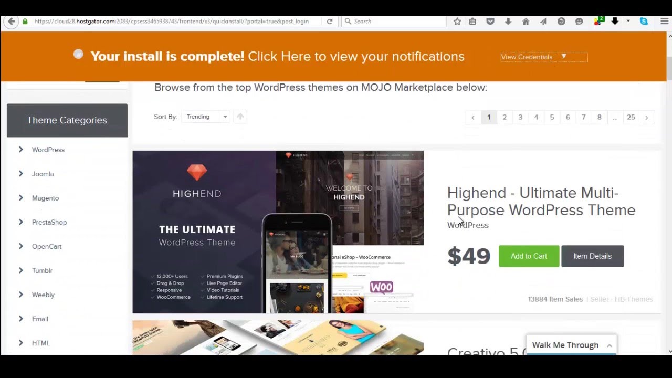Jump to results page 25

pyautogui.click(x=631, y=117)
